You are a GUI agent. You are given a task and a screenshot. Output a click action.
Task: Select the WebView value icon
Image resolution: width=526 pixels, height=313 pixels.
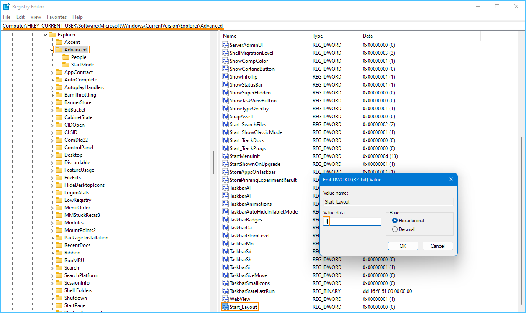[x=226, y=299]
